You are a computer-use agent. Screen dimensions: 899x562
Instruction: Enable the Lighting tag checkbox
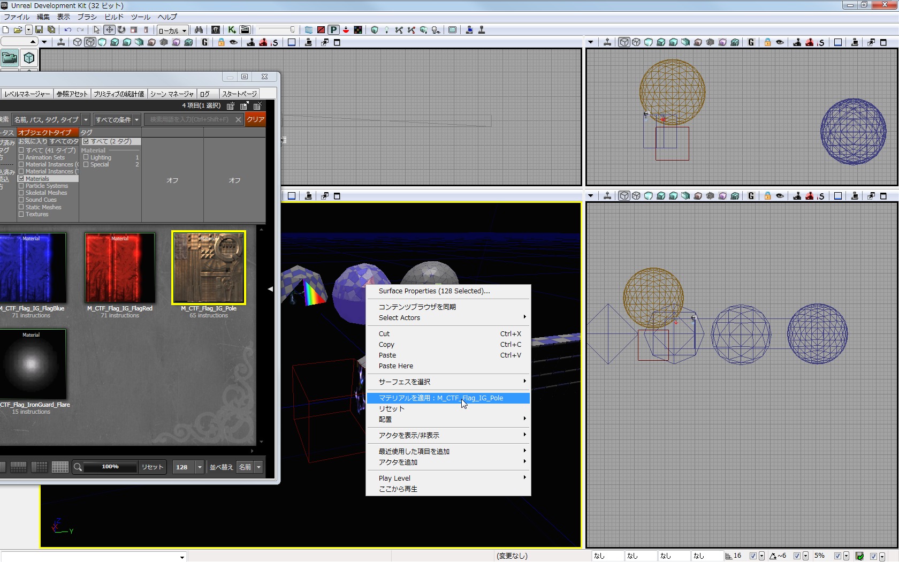pos(86,157)
